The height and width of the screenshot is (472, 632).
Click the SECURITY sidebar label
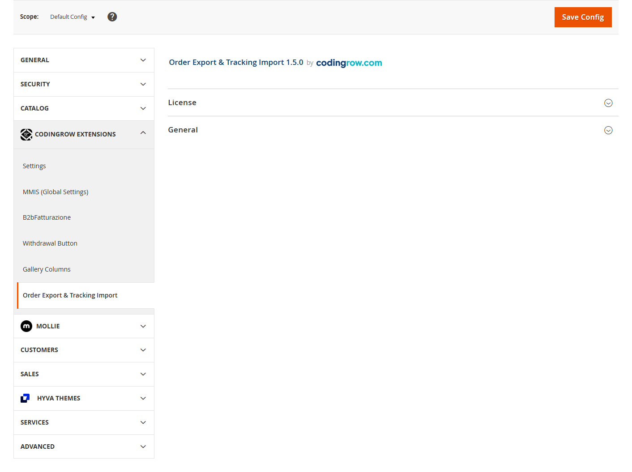click(x=35, y=84)
